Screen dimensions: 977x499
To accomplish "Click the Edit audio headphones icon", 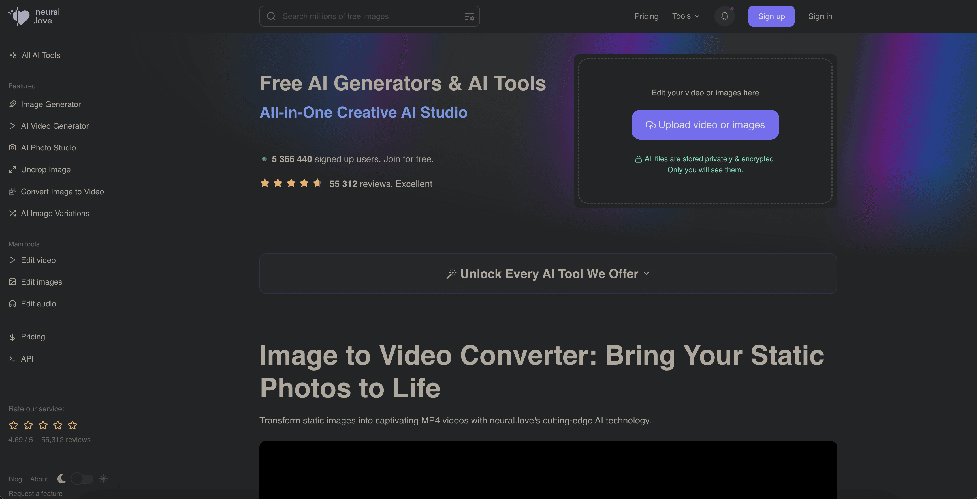I will point(12,304).
